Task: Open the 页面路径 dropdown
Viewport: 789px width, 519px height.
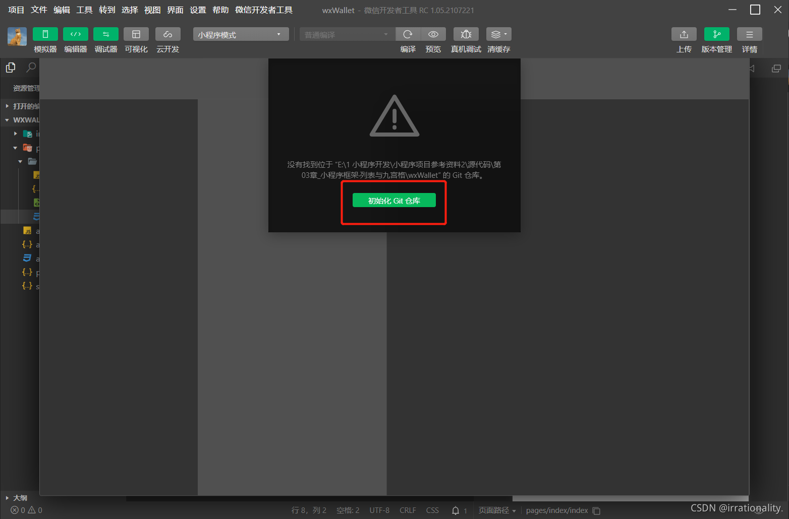Action: (x=497, y=510)
